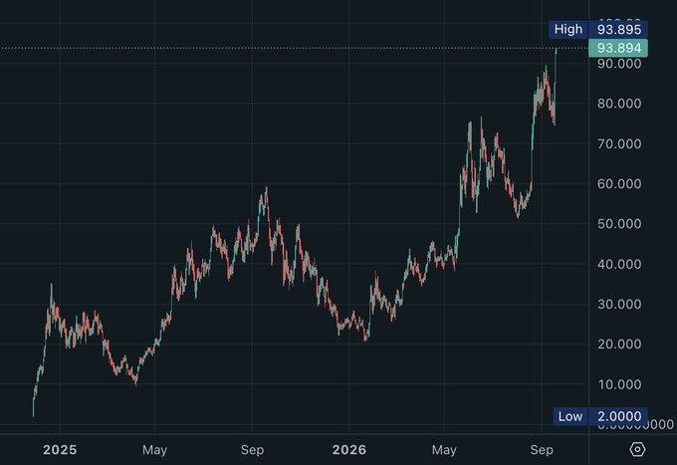677x465 pixels.
Task: Open chart settings hexagon icon
Action: click(637, 449)
